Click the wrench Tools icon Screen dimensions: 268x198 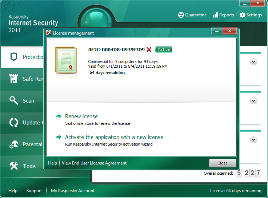(14, 166)
